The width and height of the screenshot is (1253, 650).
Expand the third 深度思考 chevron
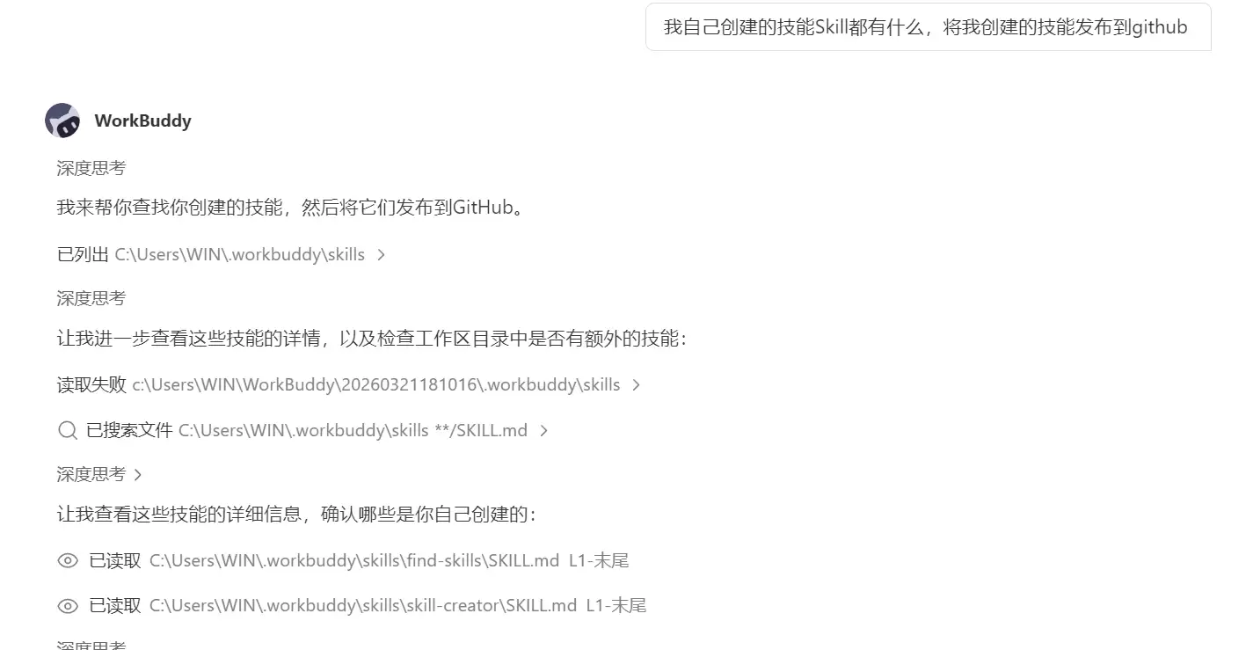[137, 475]
